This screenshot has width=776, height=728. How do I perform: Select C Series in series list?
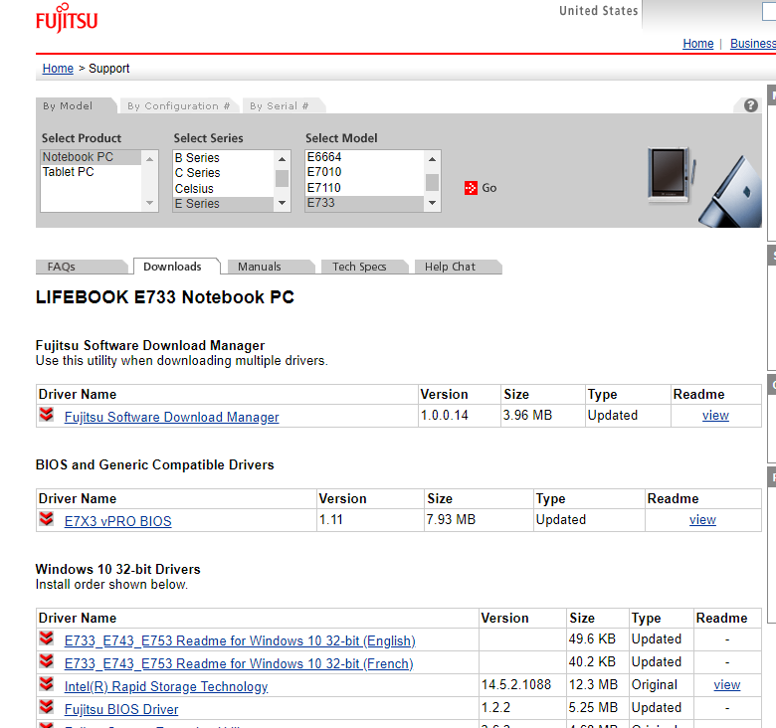[x=197, y=172]
